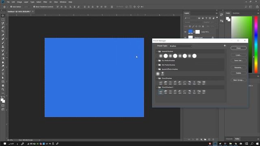Open the History panel icon in the dock
This screenshot has width=260, height=146.
[221, 15]
